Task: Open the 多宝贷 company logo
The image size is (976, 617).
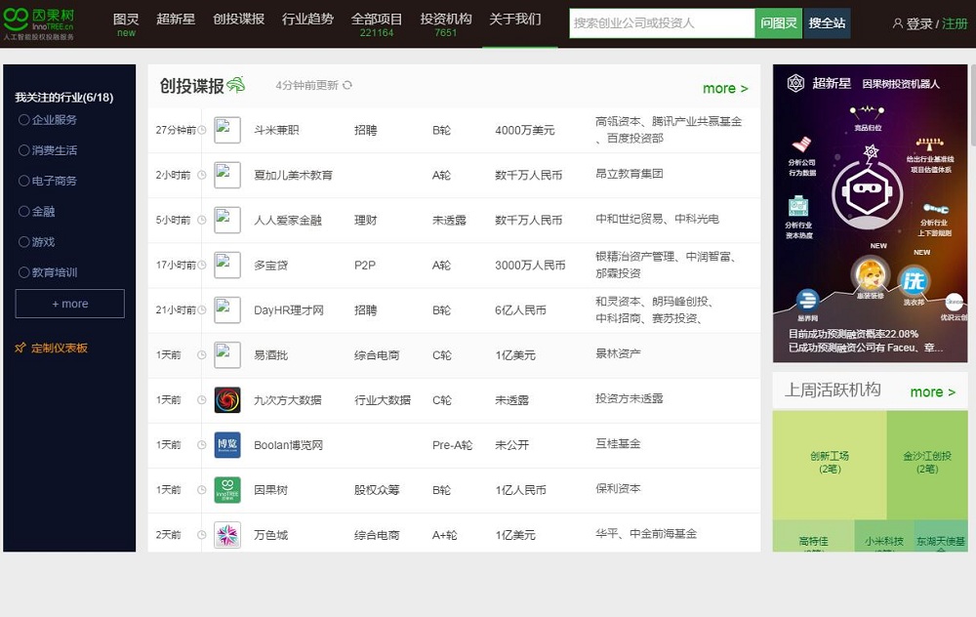Action: (x=227, y=265)
